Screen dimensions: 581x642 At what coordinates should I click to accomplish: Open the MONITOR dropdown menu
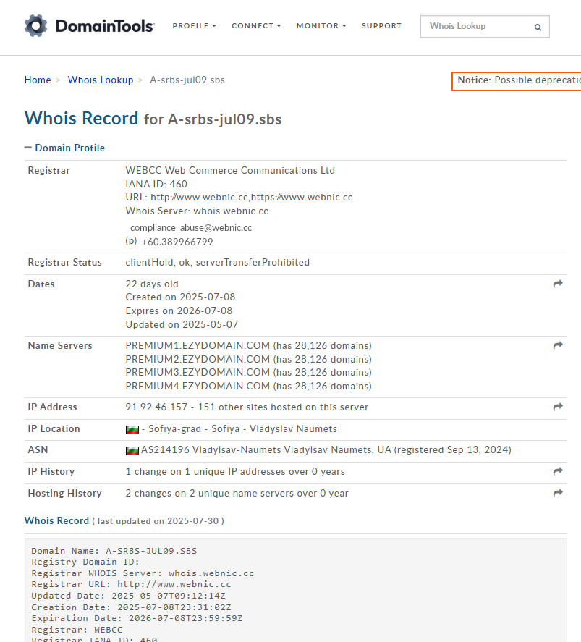tap(321, 26)
